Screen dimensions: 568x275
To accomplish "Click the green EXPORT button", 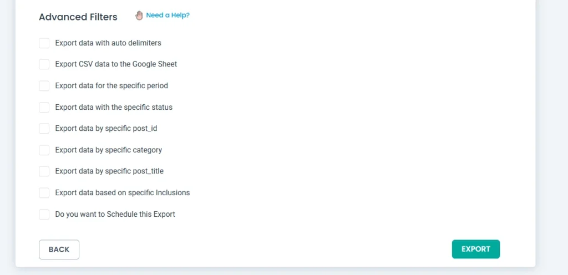I will click(x=475, y=249).
